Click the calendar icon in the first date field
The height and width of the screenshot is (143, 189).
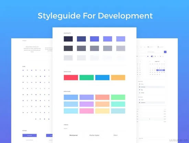click(x=148, y=47)
